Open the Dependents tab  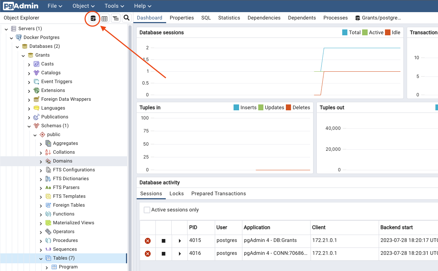(x=302, y=18)
